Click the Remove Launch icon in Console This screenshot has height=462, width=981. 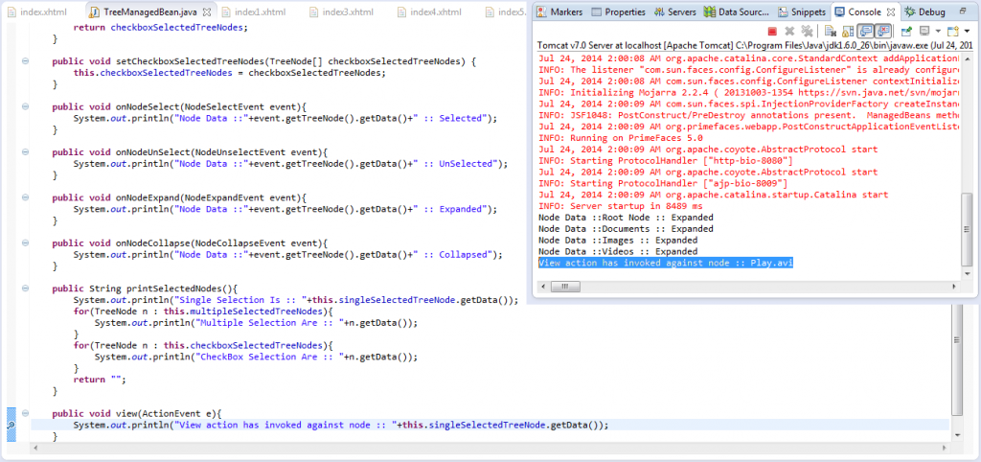point(789,32)
